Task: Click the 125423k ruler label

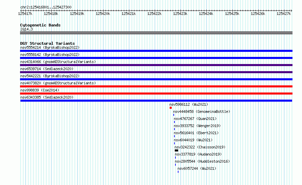Action: (x=180, y=14)
